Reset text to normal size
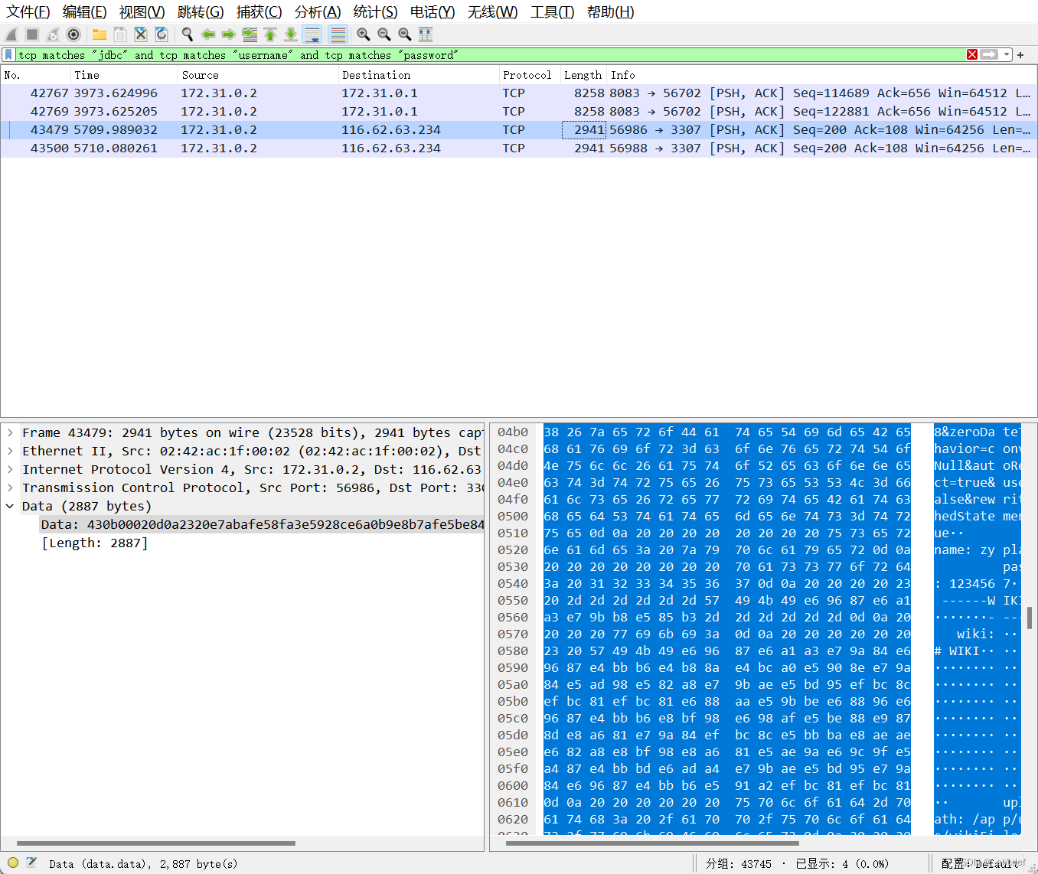1038x874 pixels. pyautogui.click(x=405, y=34)
